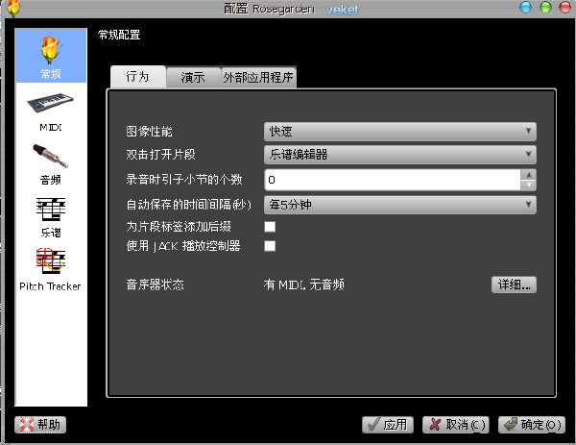Click the 应用 apply button

coord(388,425)
